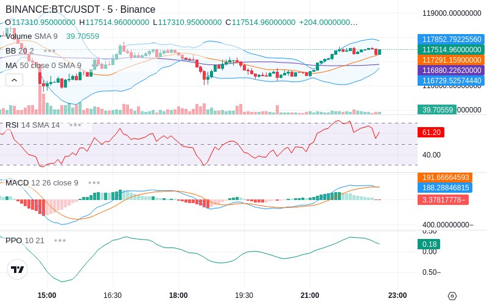The height and width of the screenshot is (304, 487).
Task: Click the 40.00 RSI axis label
Action: coord(432,155)
